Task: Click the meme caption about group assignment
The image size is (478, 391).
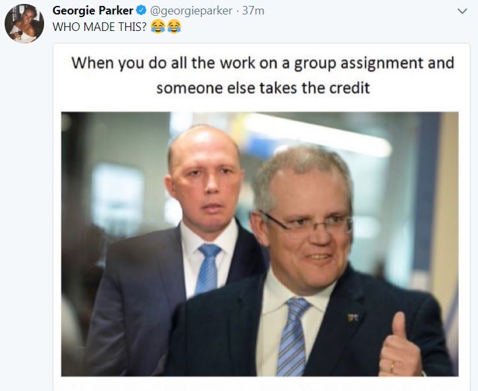Action: click(263, 75)
